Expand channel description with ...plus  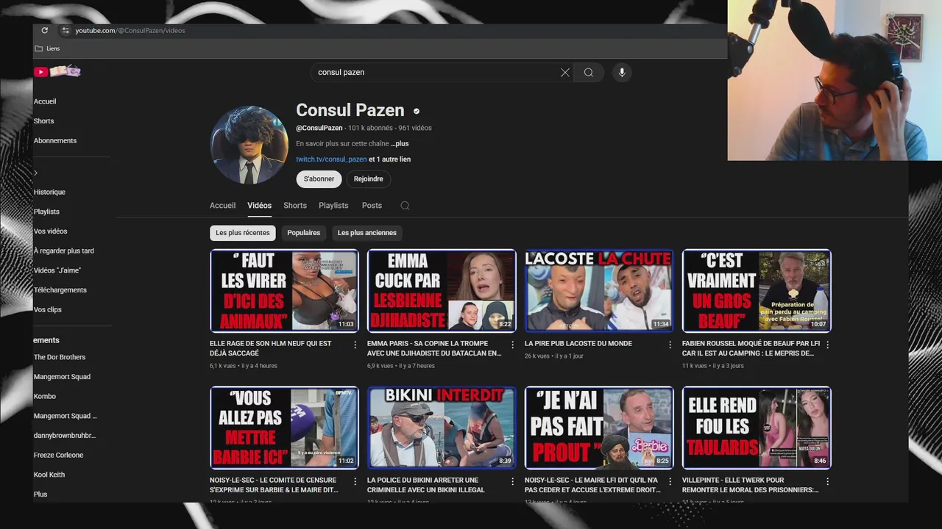click(400, 144)
